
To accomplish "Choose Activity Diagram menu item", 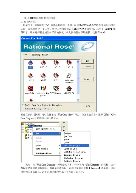I will click(75, 161).
